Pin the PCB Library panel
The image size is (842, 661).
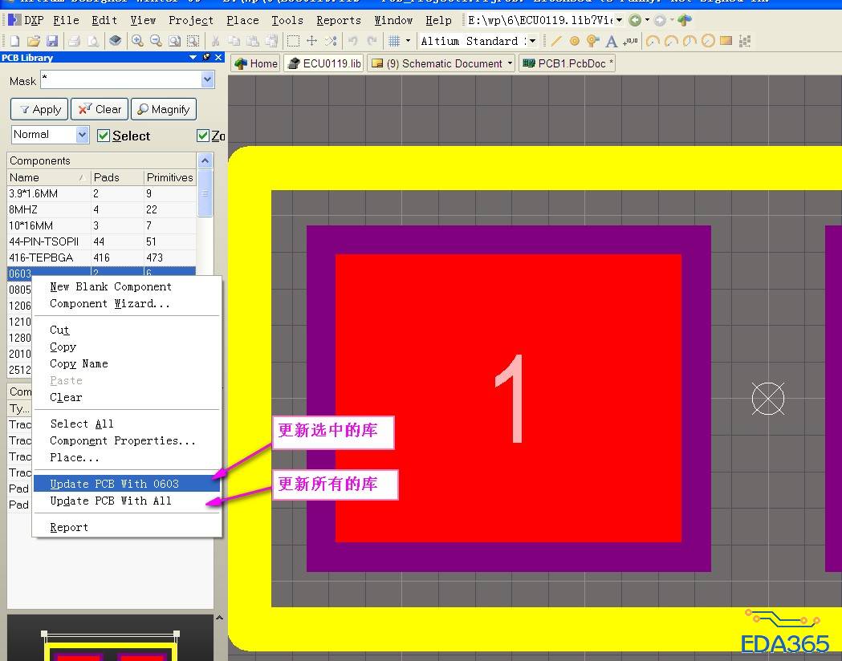206,58
